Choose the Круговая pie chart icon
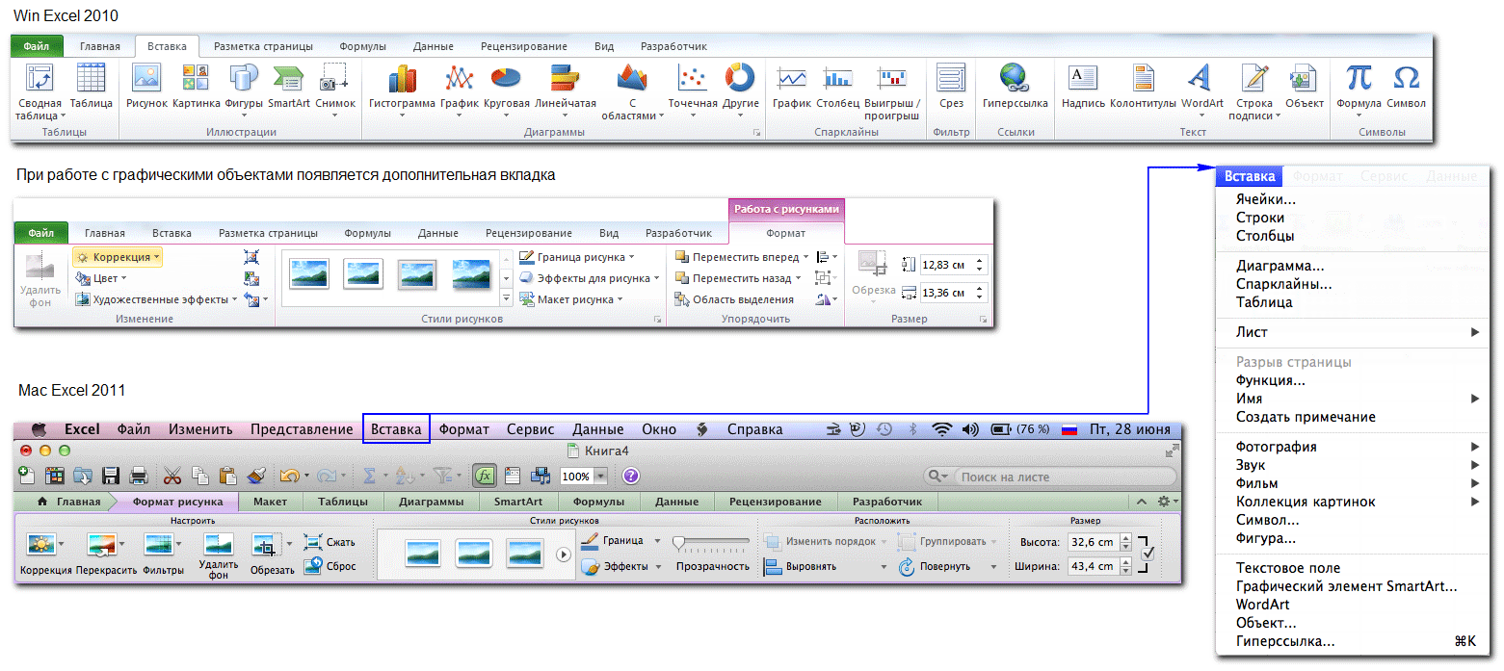 click(506, 77)
